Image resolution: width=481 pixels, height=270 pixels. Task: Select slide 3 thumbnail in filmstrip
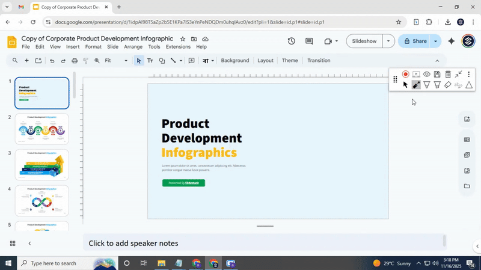41,165
